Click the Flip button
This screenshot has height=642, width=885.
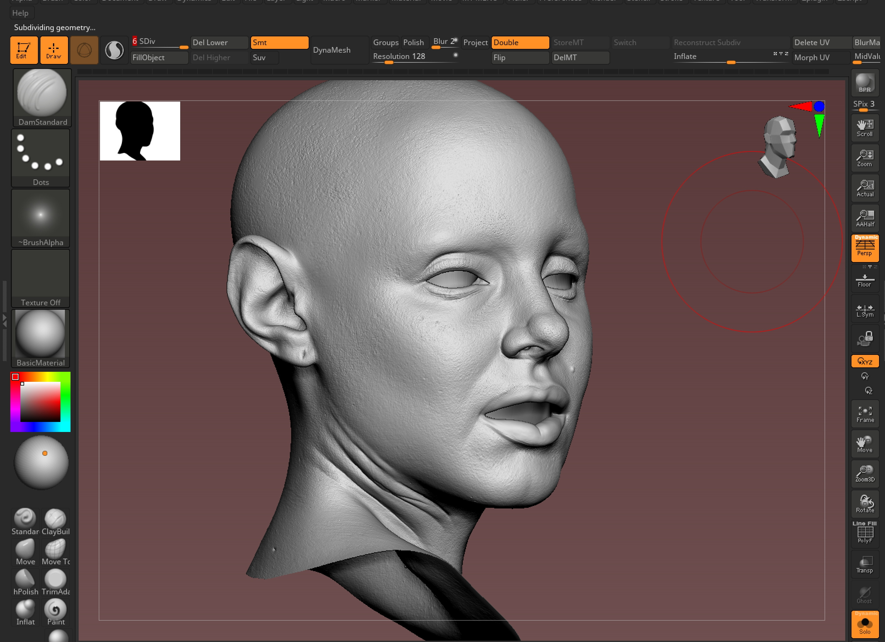click(520, 57)
